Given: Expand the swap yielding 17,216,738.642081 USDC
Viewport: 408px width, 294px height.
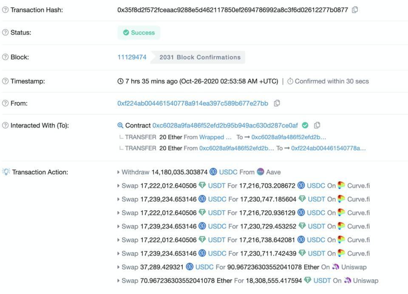Looking at the screenshot, I should [x=119, y=240].
